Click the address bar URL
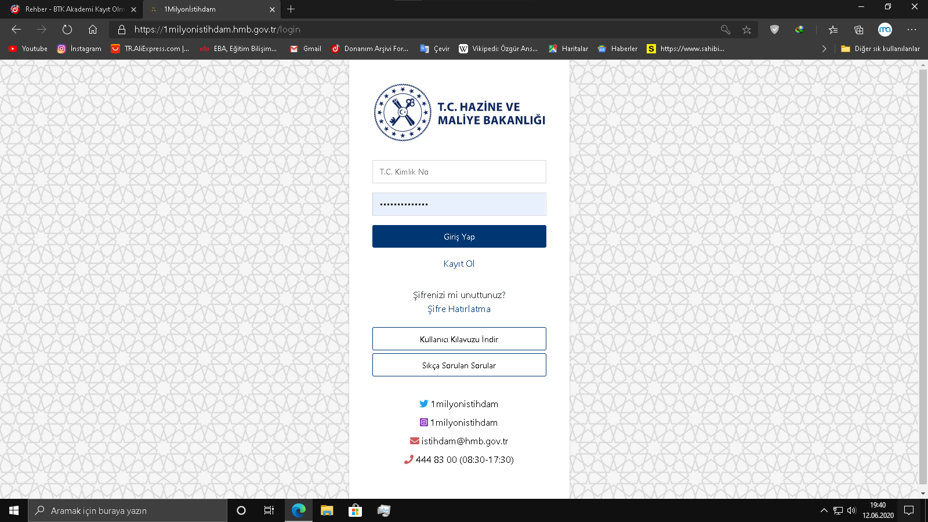Viewport: 928px width, 522px height. pos(217,30)
